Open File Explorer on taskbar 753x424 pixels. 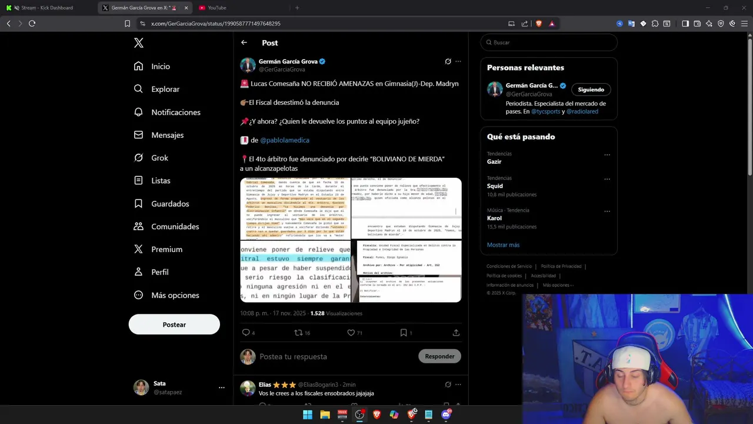[x=325, y=415]
